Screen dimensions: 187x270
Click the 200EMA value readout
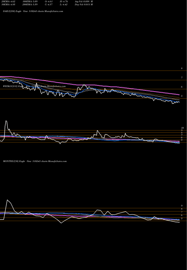tap(30, 4)
